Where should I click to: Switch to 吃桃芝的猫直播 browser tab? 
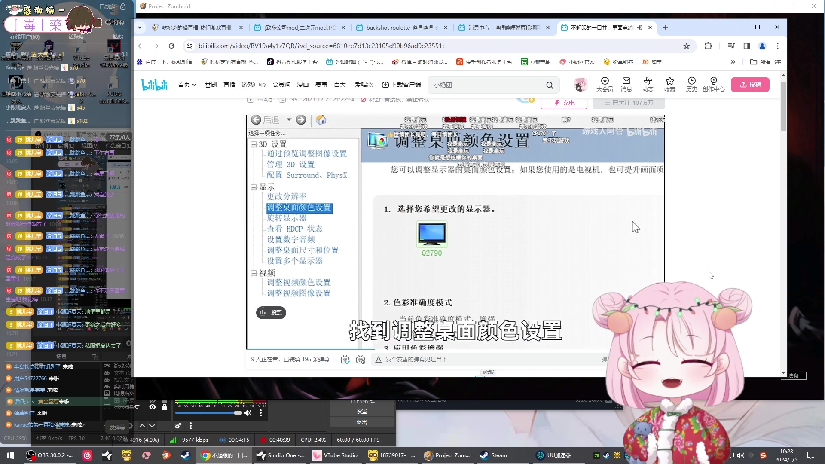[x=197, y=27]
